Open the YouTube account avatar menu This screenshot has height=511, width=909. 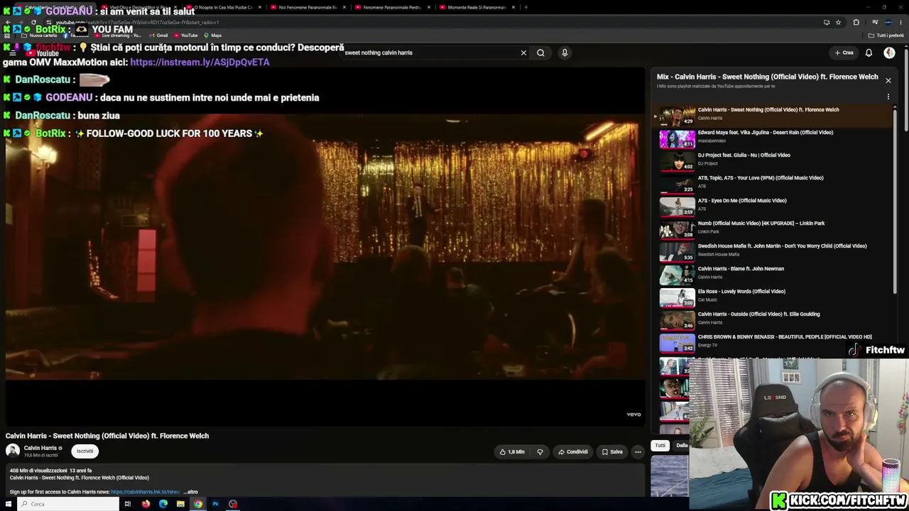889,53
